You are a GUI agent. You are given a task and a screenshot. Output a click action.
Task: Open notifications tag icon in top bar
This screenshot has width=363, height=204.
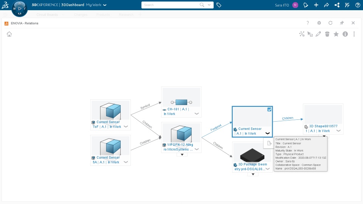coord(306,5)
